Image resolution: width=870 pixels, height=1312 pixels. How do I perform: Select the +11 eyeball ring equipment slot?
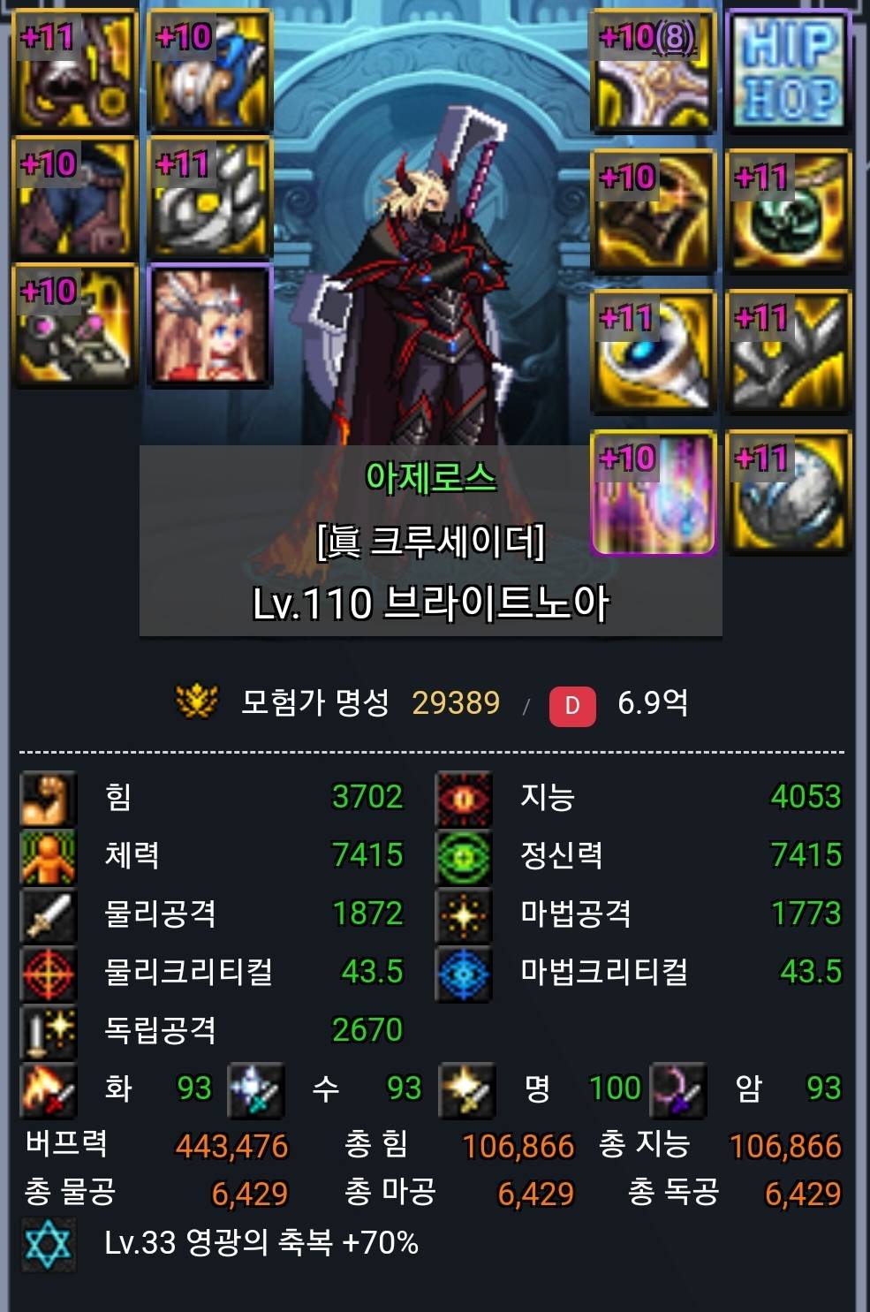(x=652, y=353)
